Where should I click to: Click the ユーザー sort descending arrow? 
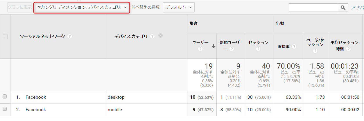pos(213,46)
